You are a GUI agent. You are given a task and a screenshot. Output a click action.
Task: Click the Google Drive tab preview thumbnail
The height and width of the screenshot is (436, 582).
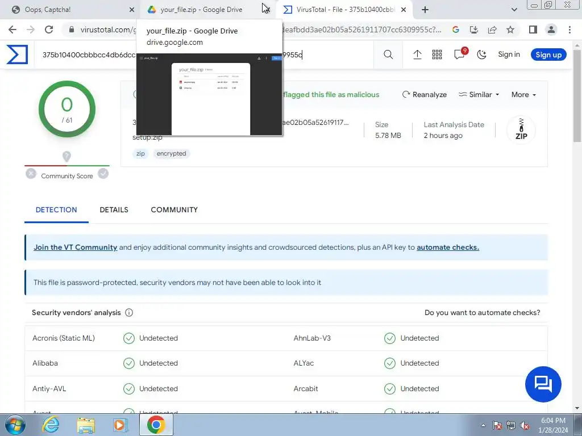(209, 94)
